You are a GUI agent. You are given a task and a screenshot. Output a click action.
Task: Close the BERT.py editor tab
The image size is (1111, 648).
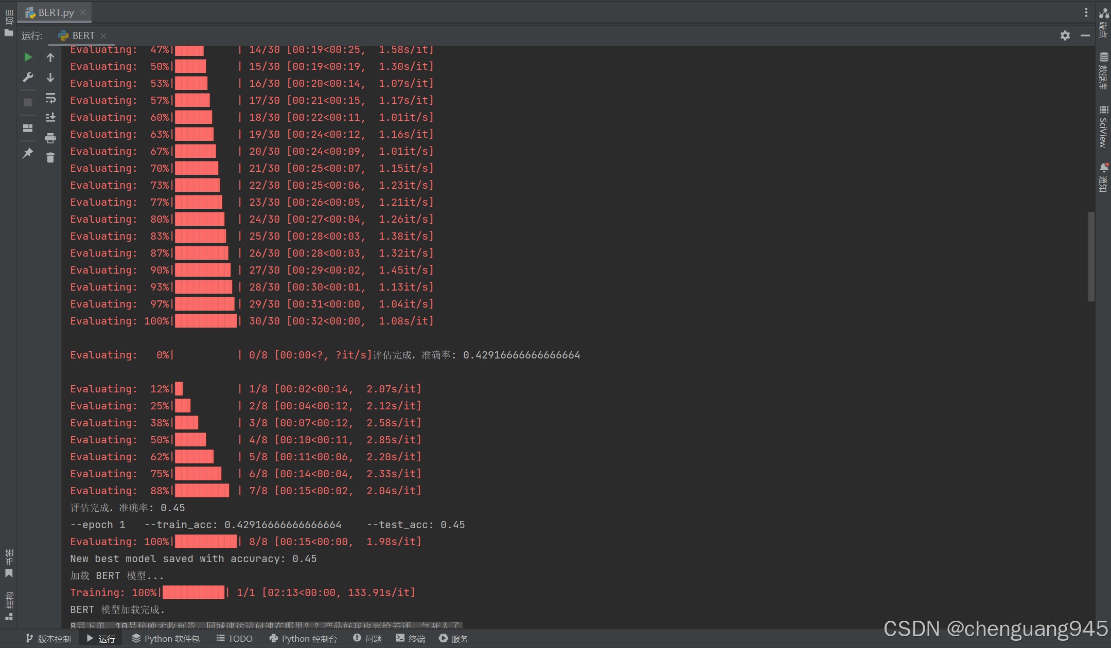click(x=83, y=12)
